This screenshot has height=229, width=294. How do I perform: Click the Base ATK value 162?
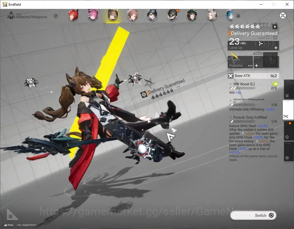click(273, 76)
